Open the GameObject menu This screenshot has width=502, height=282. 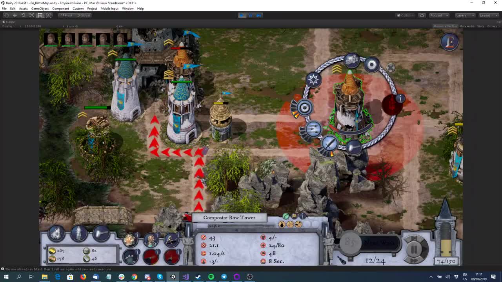pyautogui.click(x=40, y=8)
